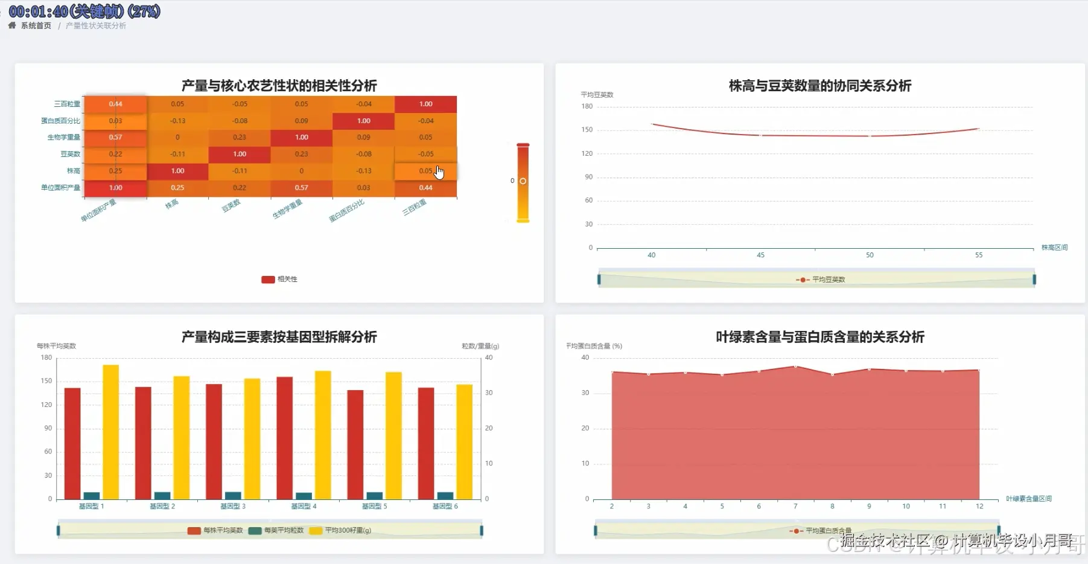1088x564 pixels.
Task: Click the right zoom handle under the 基因型 bar chart
Action: point(482,531)
